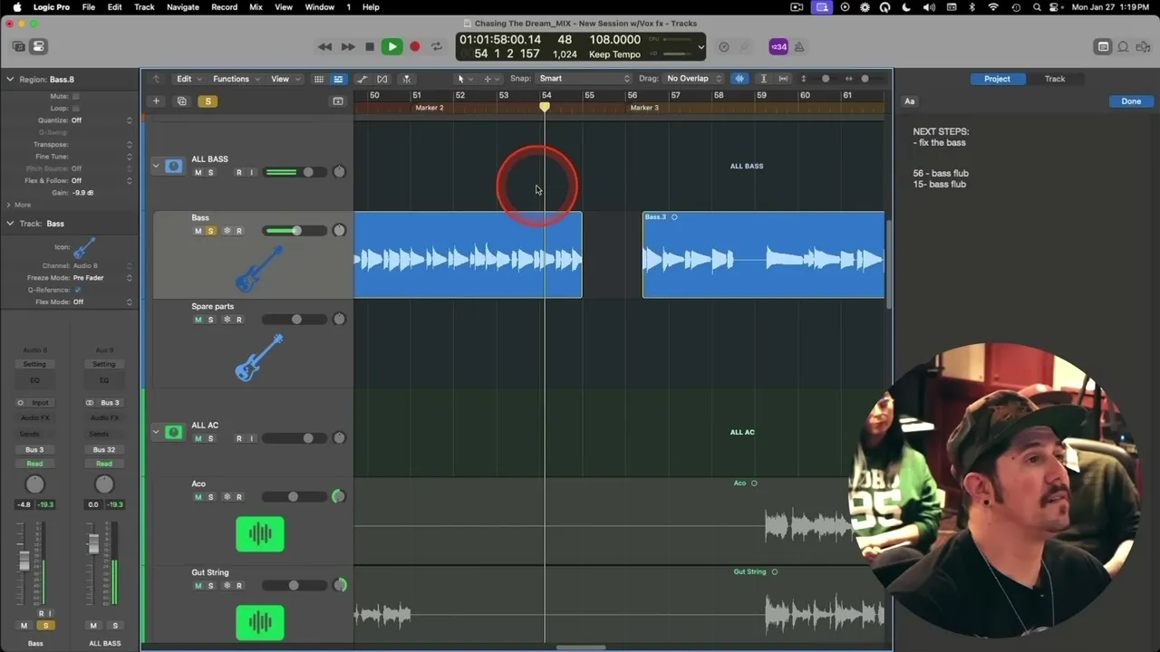Stop playback with the Stop button

click(x=370, y=46)
